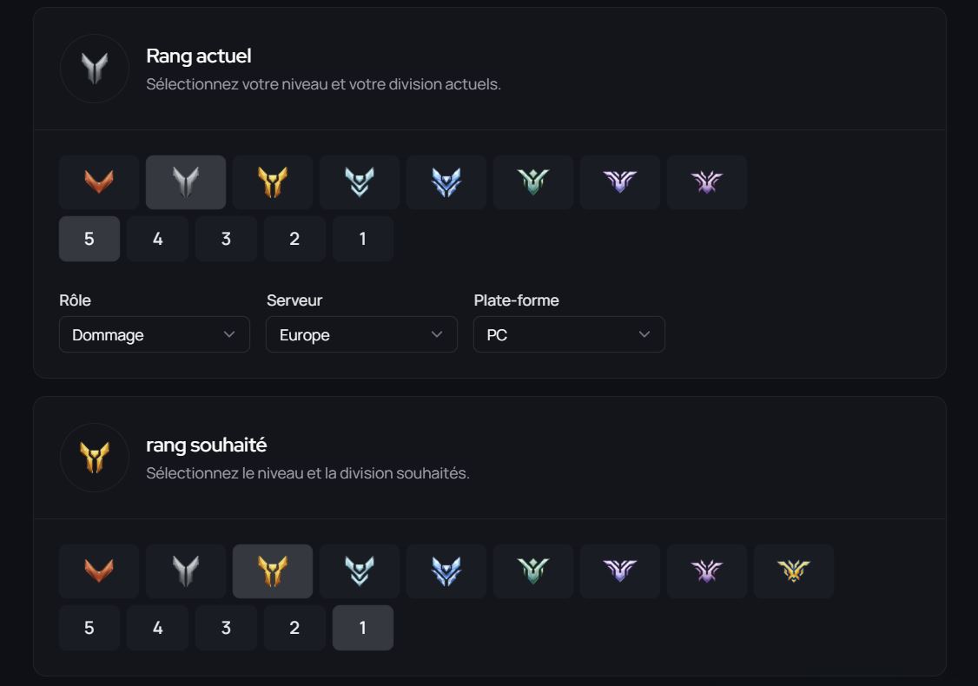Viewport: 978px width, 686px height.
Task: Set desired rank division to 3
Action: (x=226, y=628)
